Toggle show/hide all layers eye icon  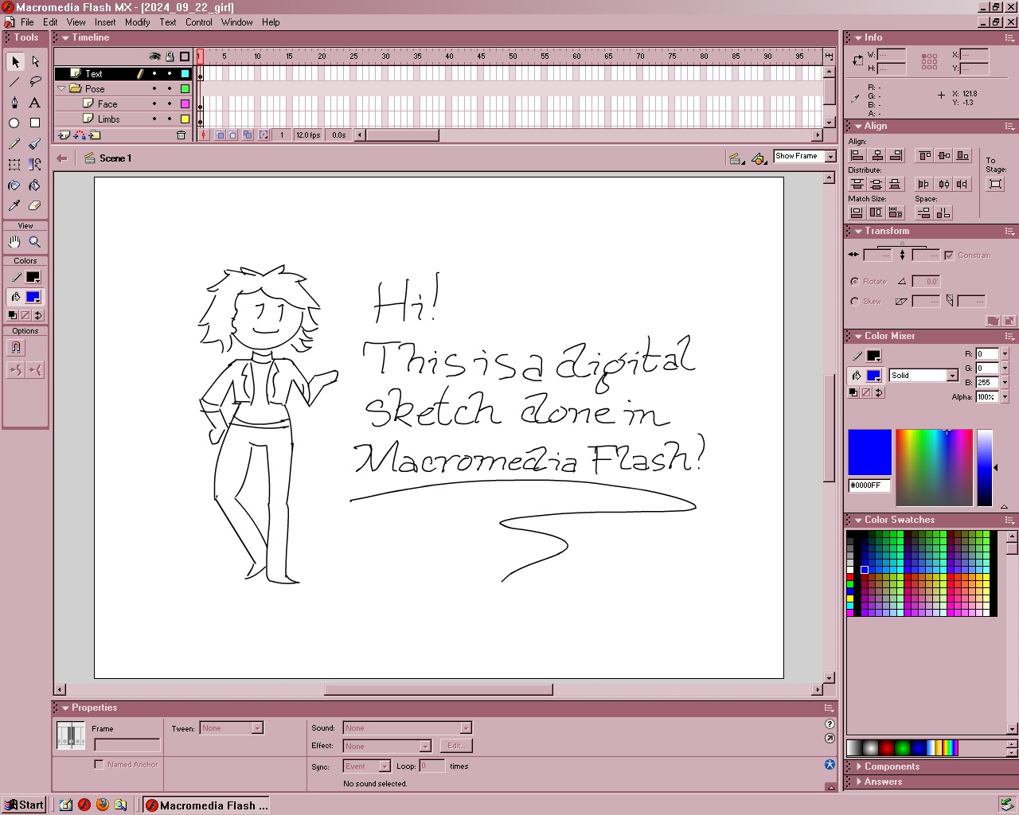pos(155,57)
